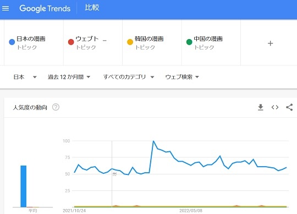Click the red dot for ウェブト topic

tap(71, 42)
